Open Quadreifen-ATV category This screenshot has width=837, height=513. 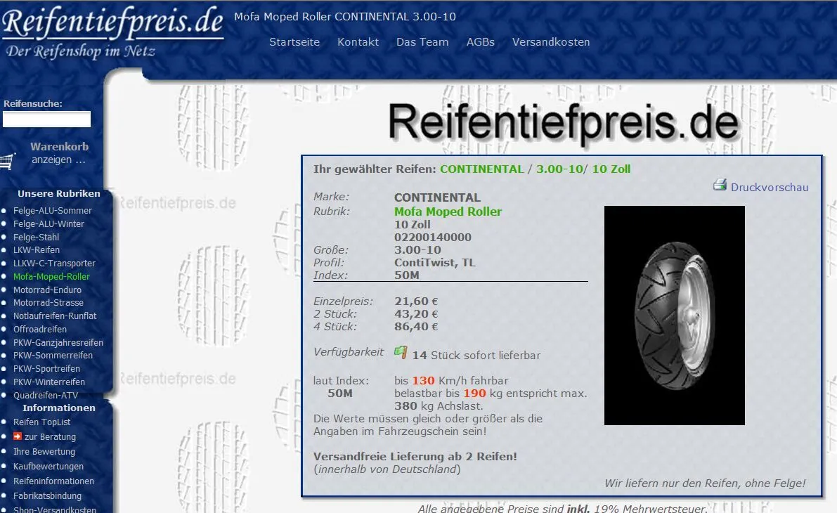coord(46,396)
